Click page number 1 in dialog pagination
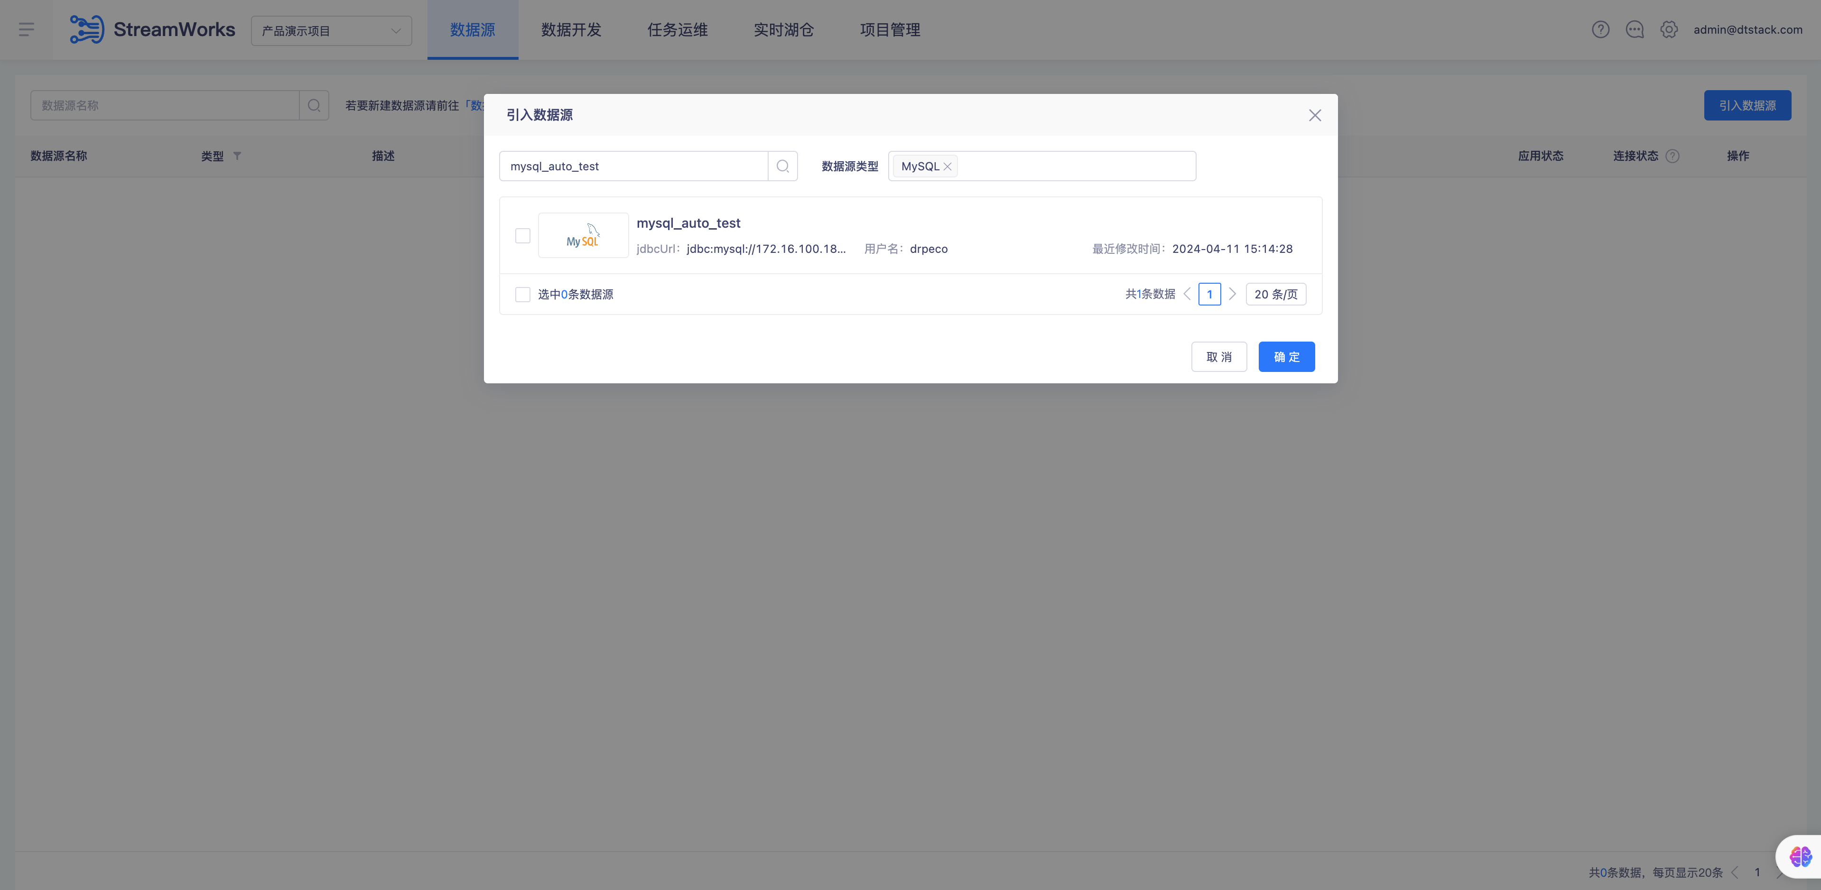The height and width of the screenshot is (890, 1821). click(1209, 294)
